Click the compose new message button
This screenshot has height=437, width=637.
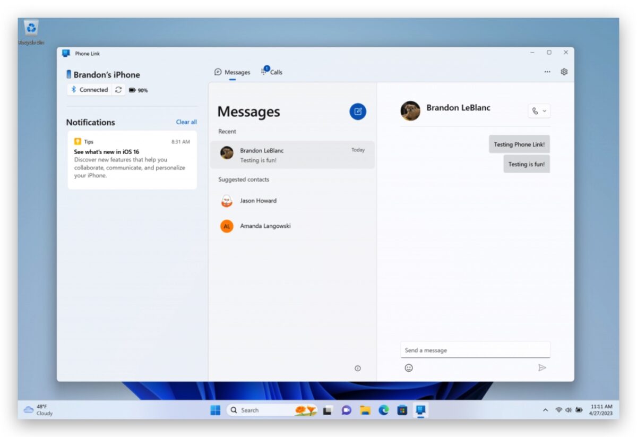click(x=358, y=112)
